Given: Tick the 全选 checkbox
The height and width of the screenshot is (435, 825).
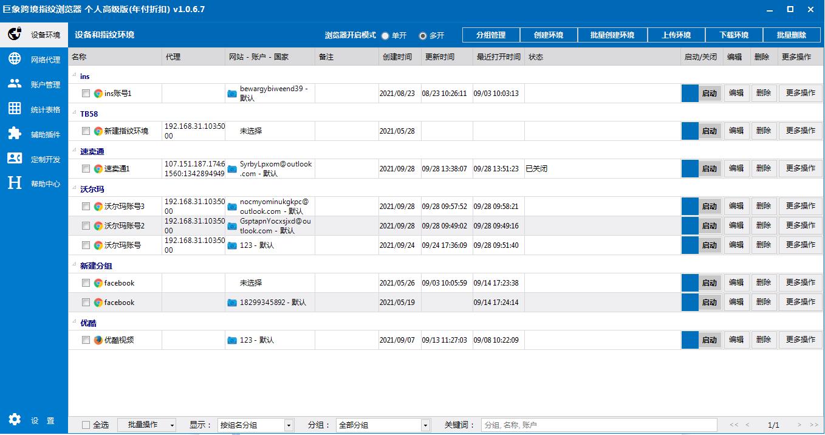Looking at the screenshot, I should click(86, 425).
